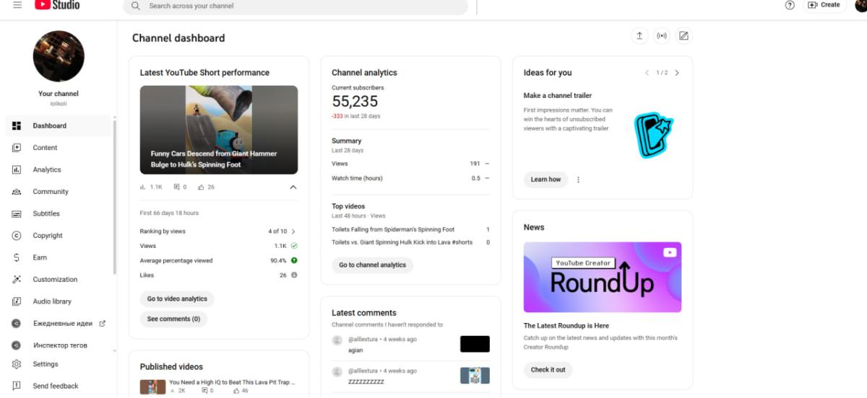Click the info icon beside Likes 26
Screen dimensions: 867x398
click(x=294, y=275)
